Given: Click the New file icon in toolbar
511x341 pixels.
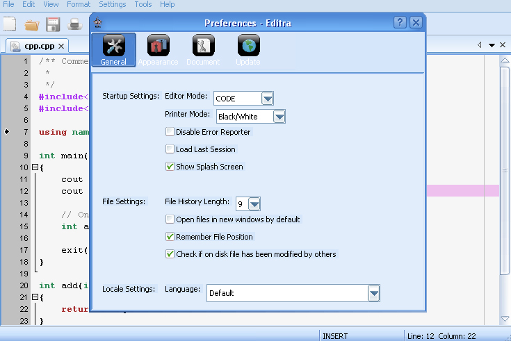Looking at the screenshot, I should pos(10,24).
